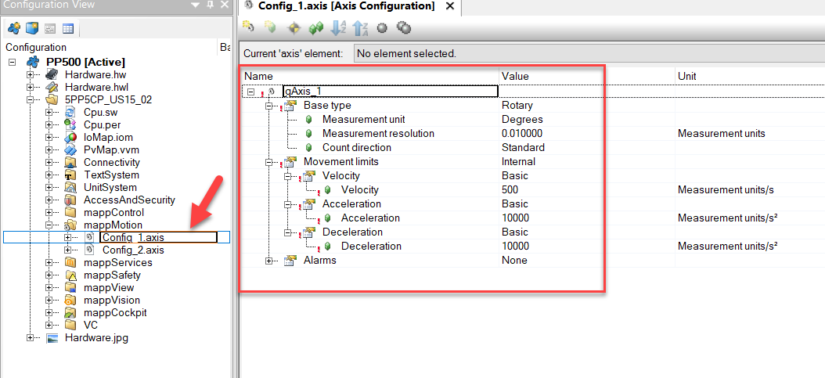Viewport: 825px width, 378px height.
Task: Click the mappView folder icon
Action: tap(70, 287)
